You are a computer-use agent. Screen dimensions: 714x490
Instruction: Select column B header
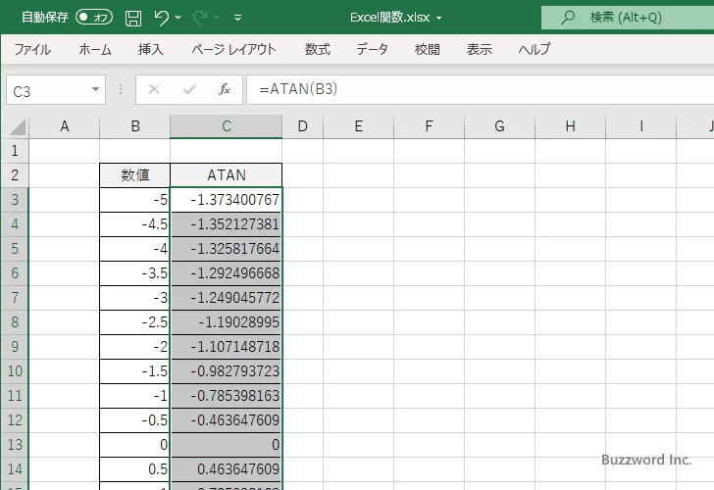(x=134, y=126)
